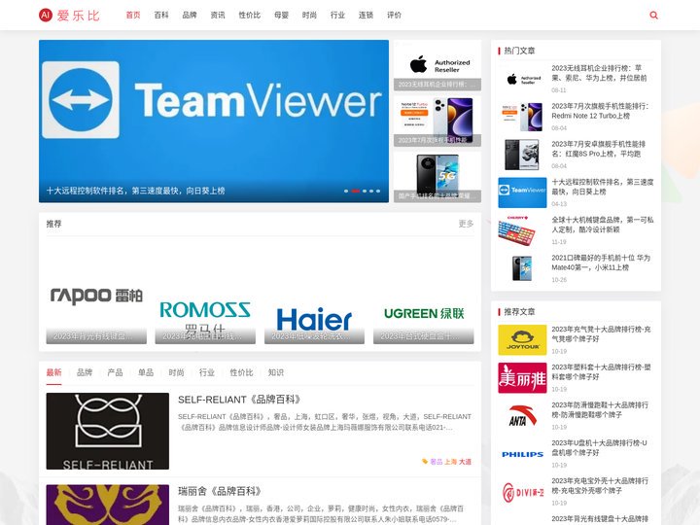Open recommended article 2023年防滑慢跑鞋十大品牌排行榜
Screen dimensions: 700x525
click(x=600, y=410)
